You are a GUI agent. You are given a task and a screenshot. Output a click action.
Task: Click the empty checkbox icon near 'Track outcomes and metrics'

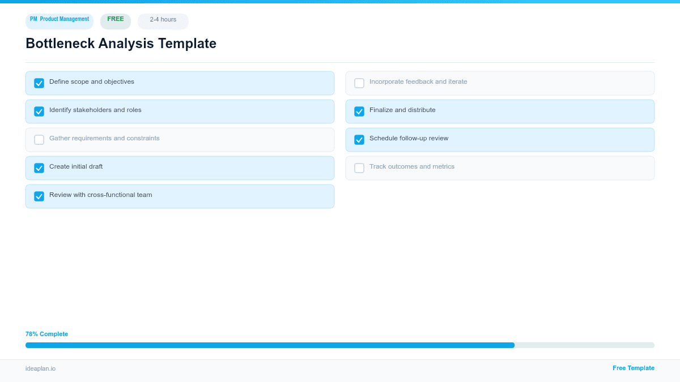click(359, 168)
